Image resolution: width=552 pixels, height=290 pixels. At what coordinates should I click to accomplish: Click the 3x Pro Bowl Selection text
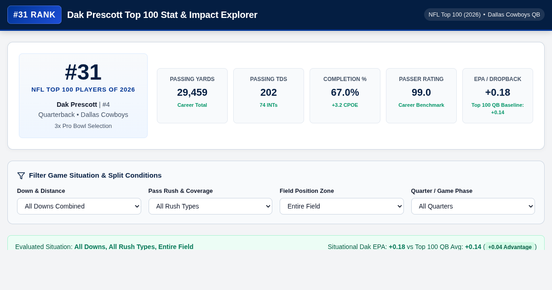[83, 126]
